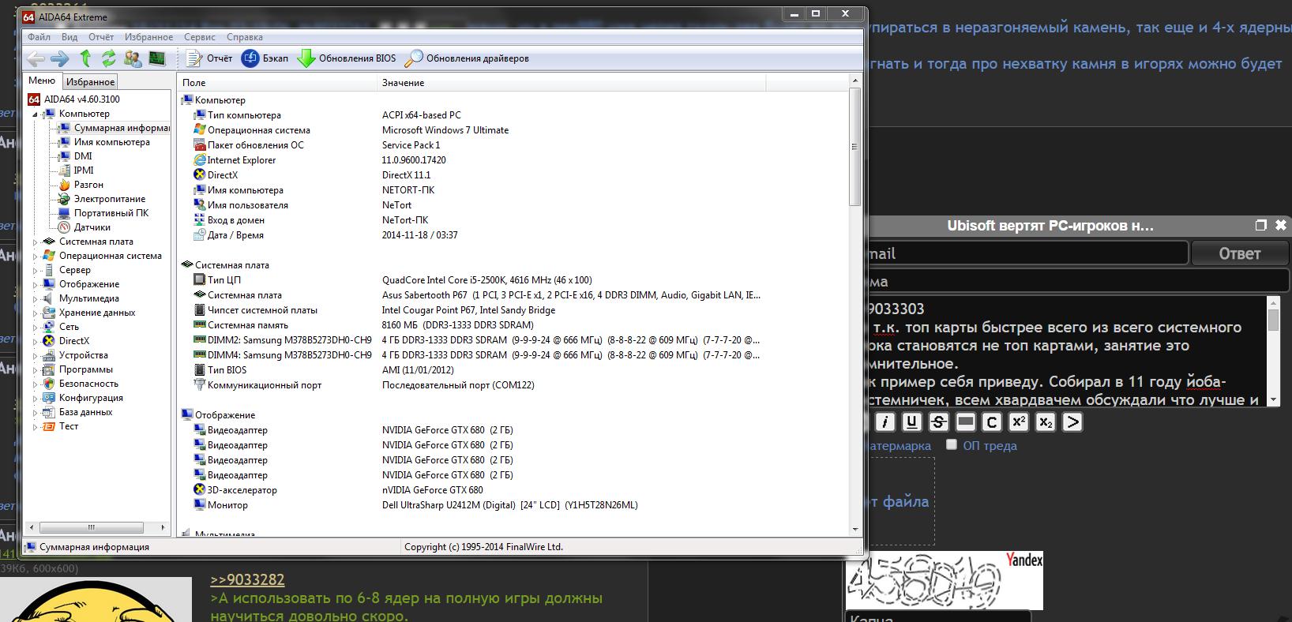Click the Отчёт report toolbar button
Screen dimensions: 1292x622
tap(209, 58)
